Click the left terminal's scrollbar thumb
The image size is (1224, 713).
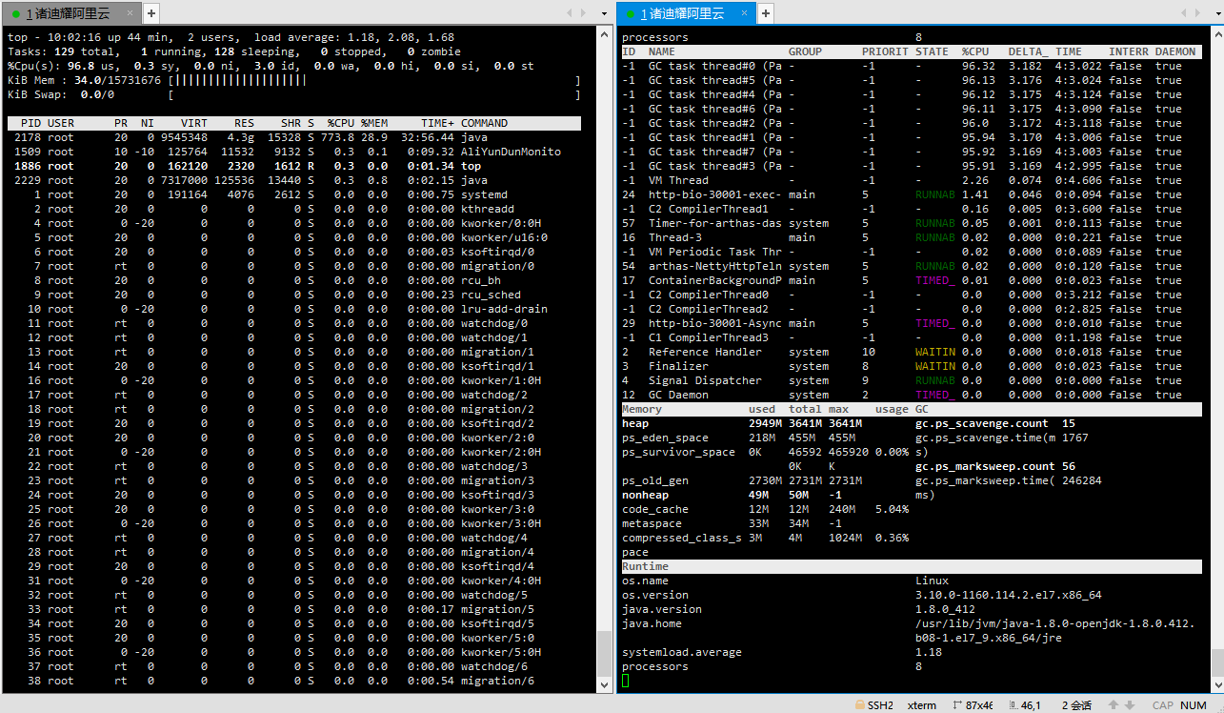click(x=604, y=654)
